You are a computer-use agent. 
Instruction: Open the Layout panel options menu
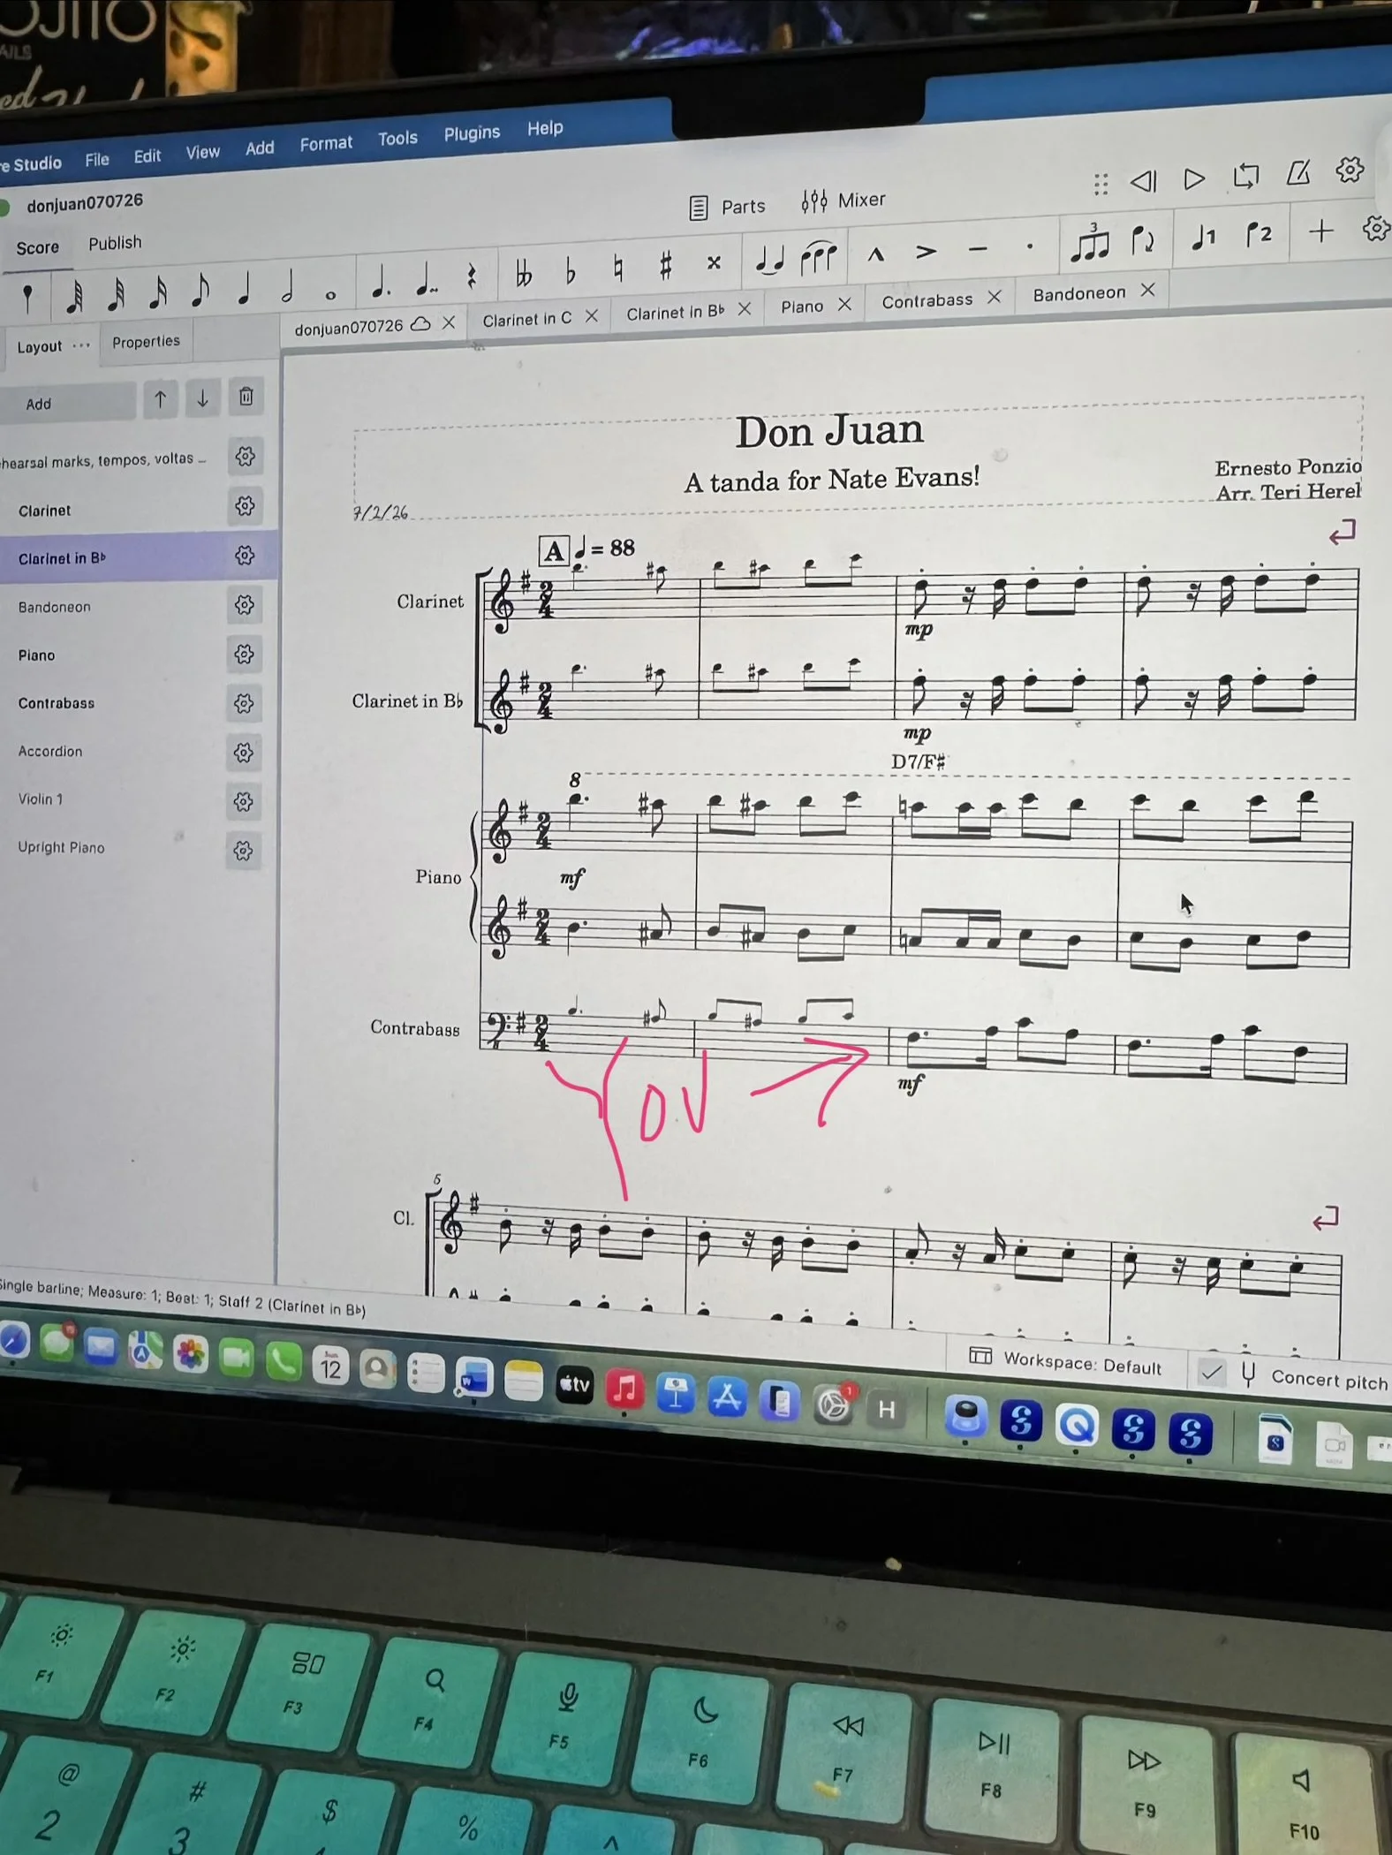coord(81,345)
